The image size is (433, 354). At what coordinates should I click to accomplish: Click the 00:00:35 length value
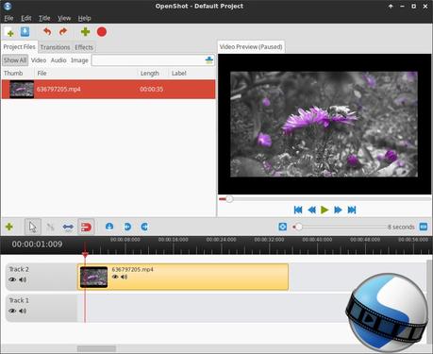pos(152,89)
